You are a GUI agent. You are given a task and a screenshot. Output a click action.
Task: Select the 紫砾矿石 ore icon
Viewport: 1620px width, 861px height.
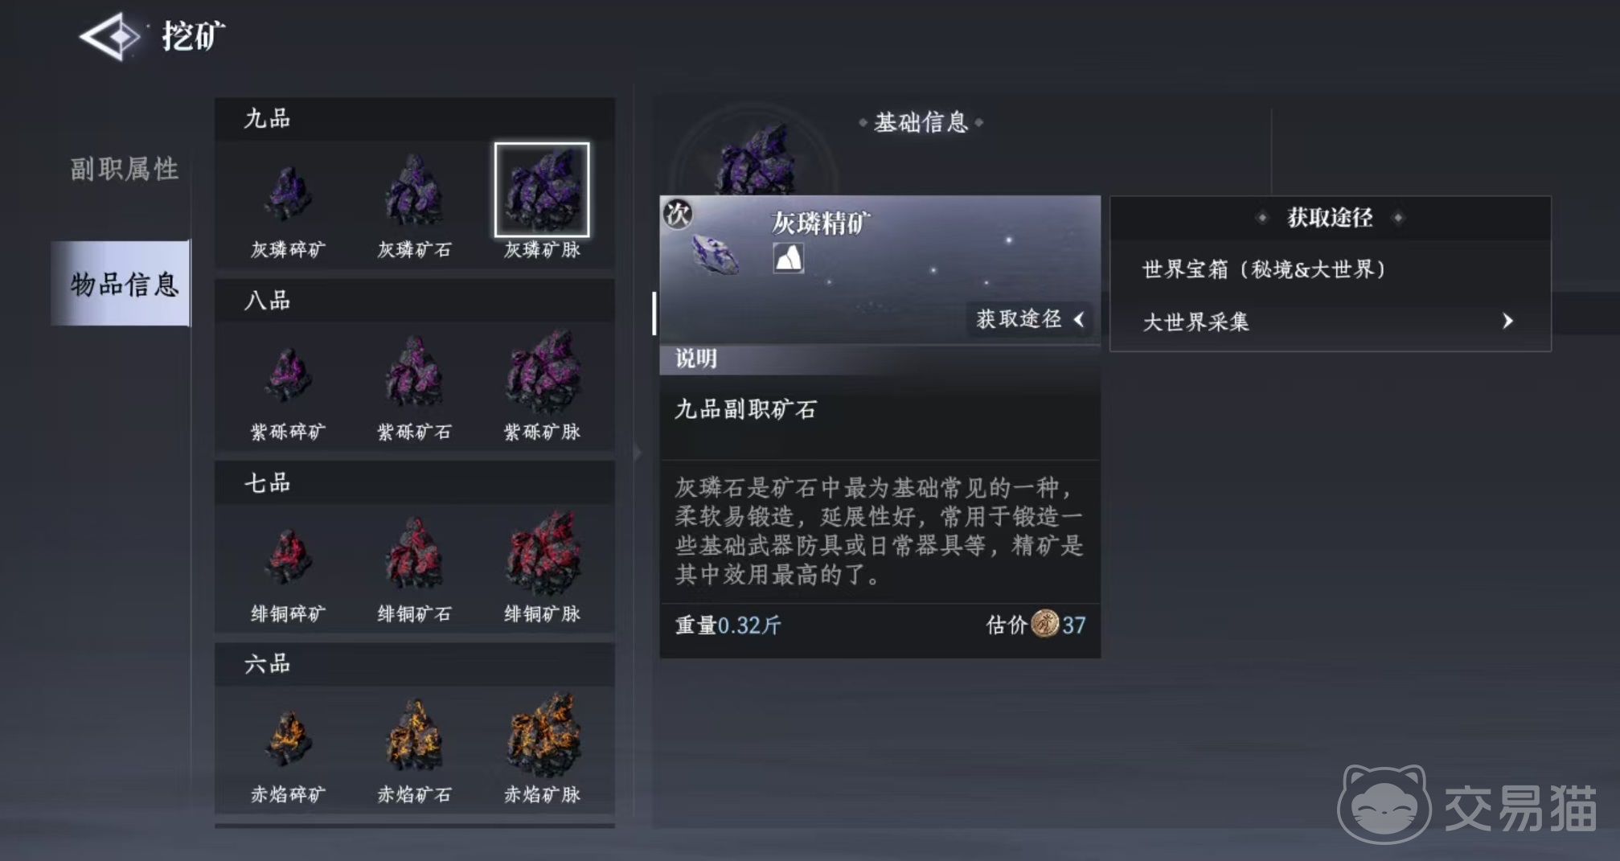414,372
